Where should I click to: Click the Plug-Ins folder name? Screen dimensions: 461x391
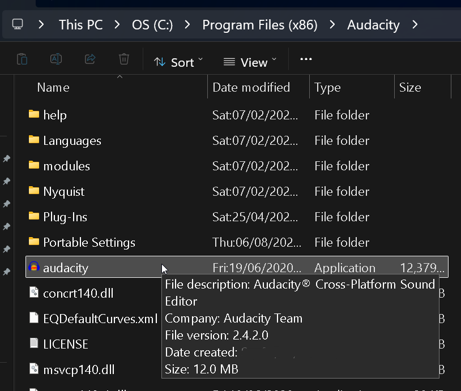[x=65, y=217]
